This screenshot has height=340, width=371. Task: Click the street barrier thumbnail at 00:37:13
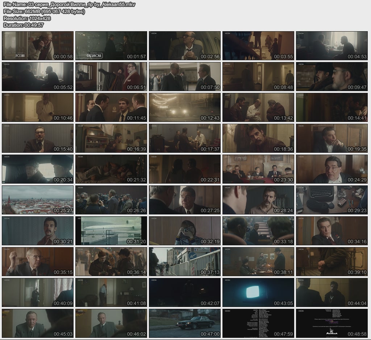pos(184,262)
